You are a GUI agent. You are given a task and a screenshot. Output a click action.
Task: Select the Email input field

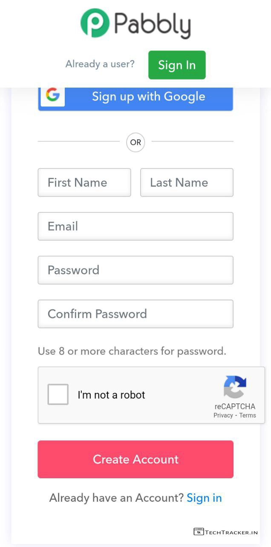pyautogui.click(x=135, y=226)
